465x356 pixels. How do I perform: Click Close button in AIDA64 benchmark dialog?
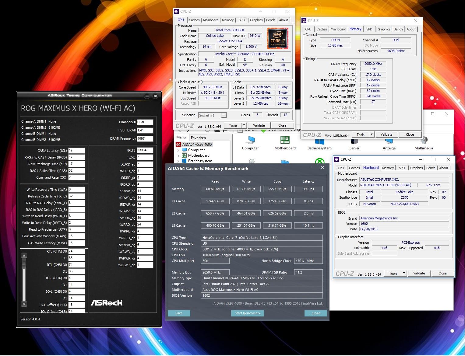point(315,313)
